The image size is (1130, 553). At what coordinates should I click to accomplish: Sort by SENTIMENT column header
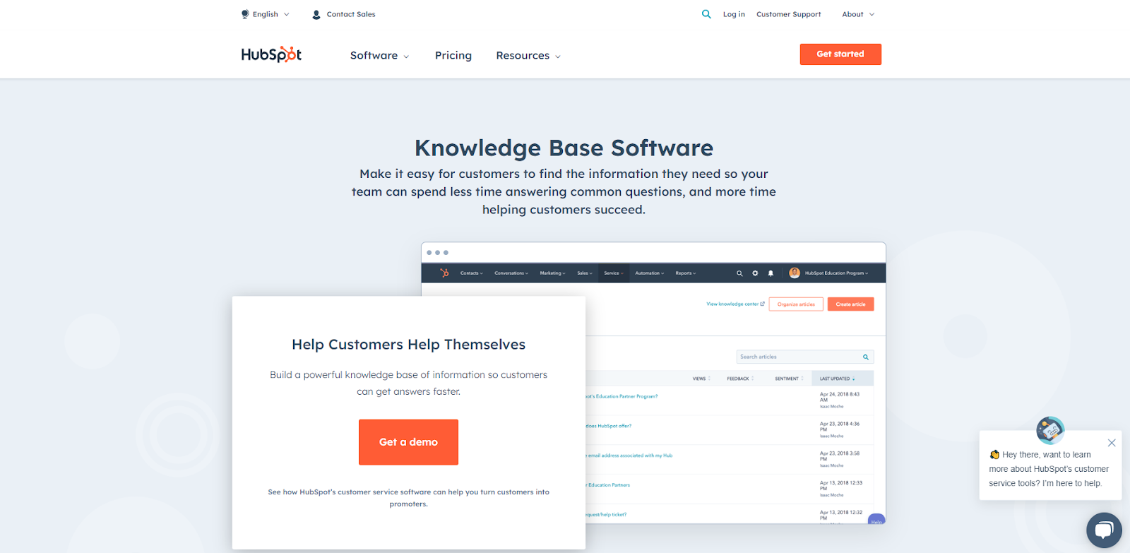789,379
